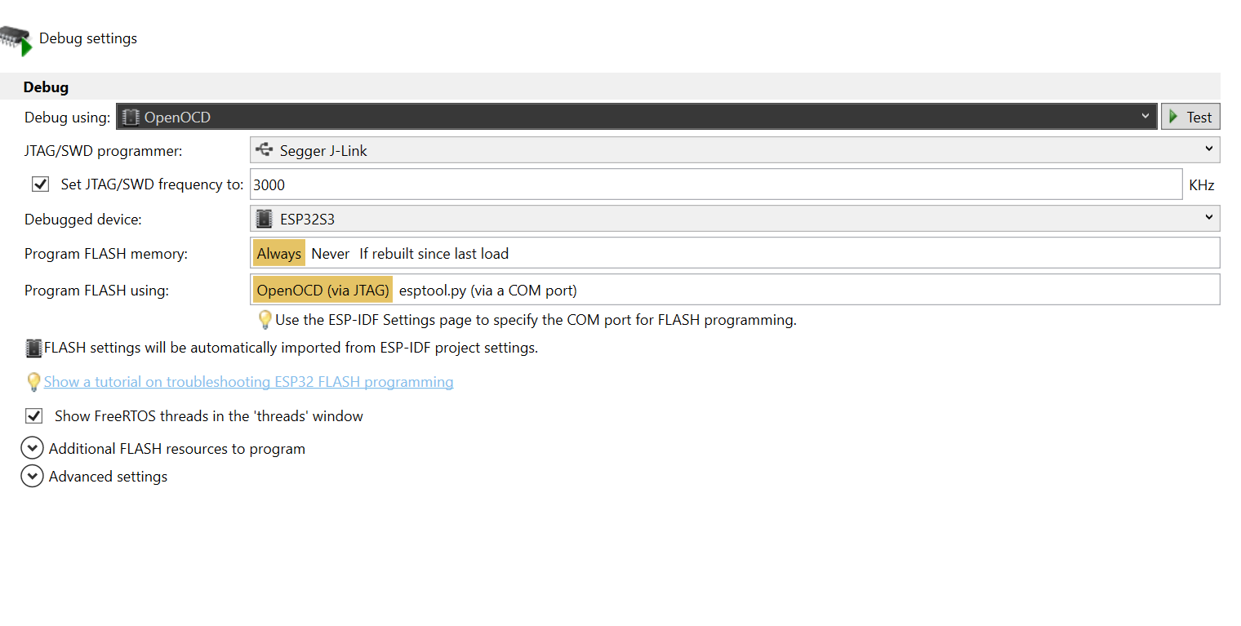Click the lightbulb icon next to COM port hint

265,319
